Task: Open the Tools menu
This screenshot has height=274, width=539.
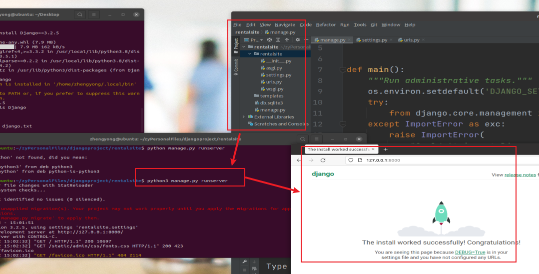Action: click(360, 25)
